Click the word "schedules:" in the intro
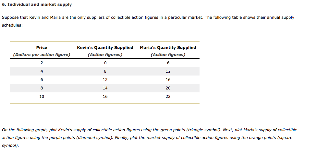This screenshot has width=328, height=152. pyautogui.click(x=12, y=25)
